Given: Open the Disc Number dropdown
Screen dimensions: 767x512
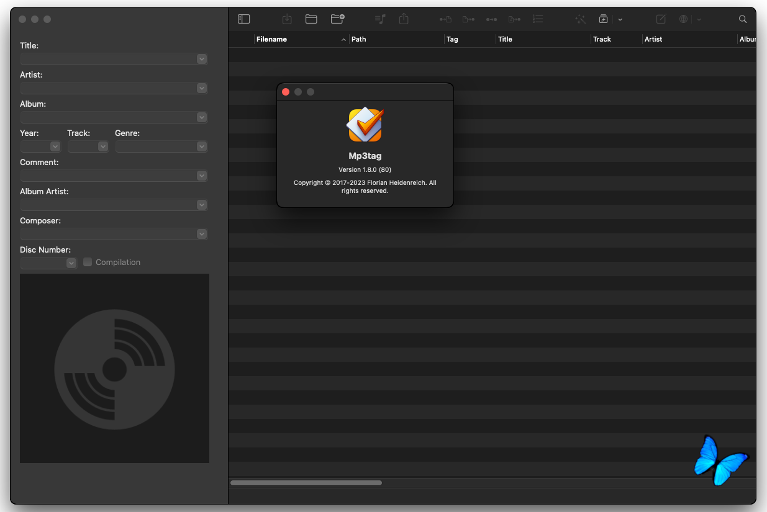Looking at the screenshot, I should tap(71, 263).
